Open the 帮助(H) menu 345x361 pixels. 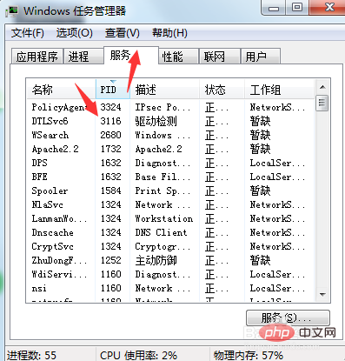pyautogui.click(x=169, y=33)
